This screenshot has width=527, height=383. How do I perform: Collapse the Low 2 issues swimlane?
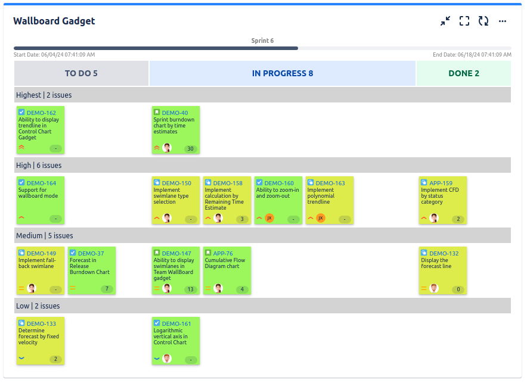[262, 306]
